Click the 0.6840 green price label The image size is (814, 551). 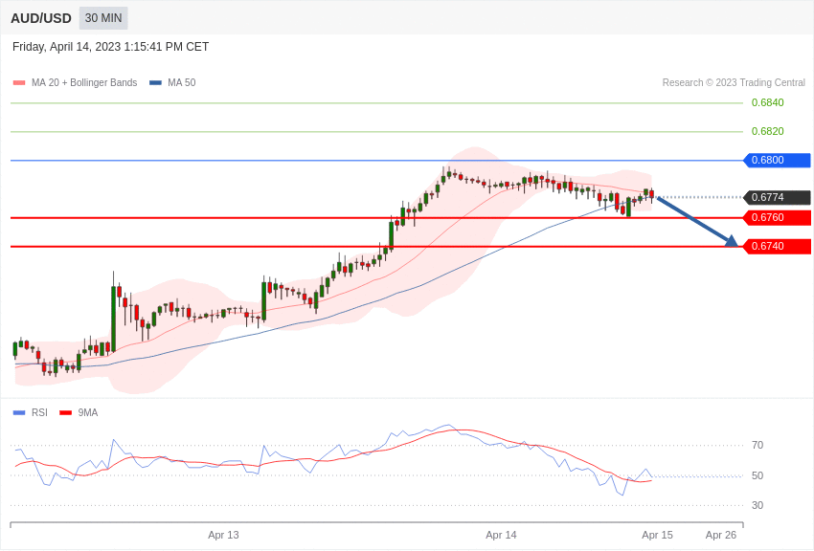[767, 102]
